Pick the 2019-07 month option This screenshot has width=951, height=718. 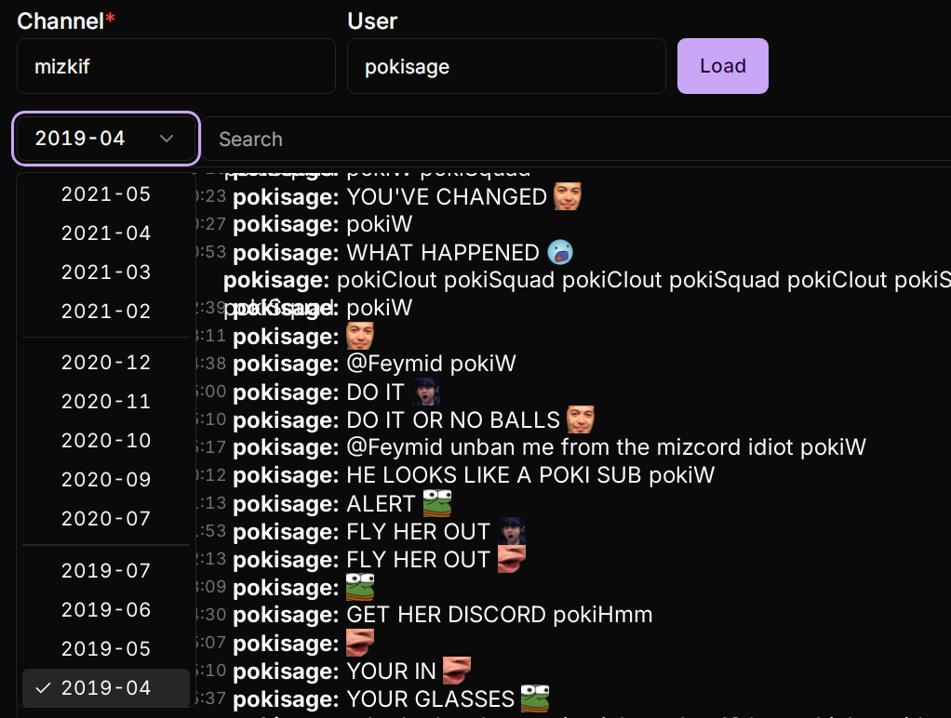(106, 571)
